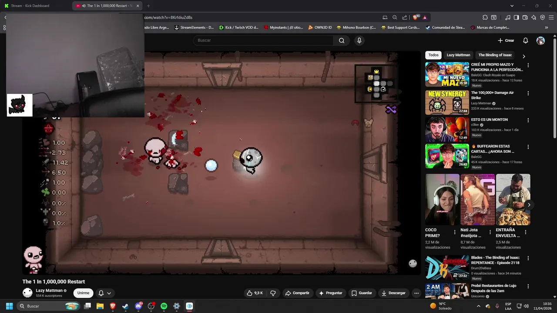Open 'BUFFEARON ESTAS CARTAS' video thumbnail
This screenshot has width=557, height=313.
(x=447, y=156)
